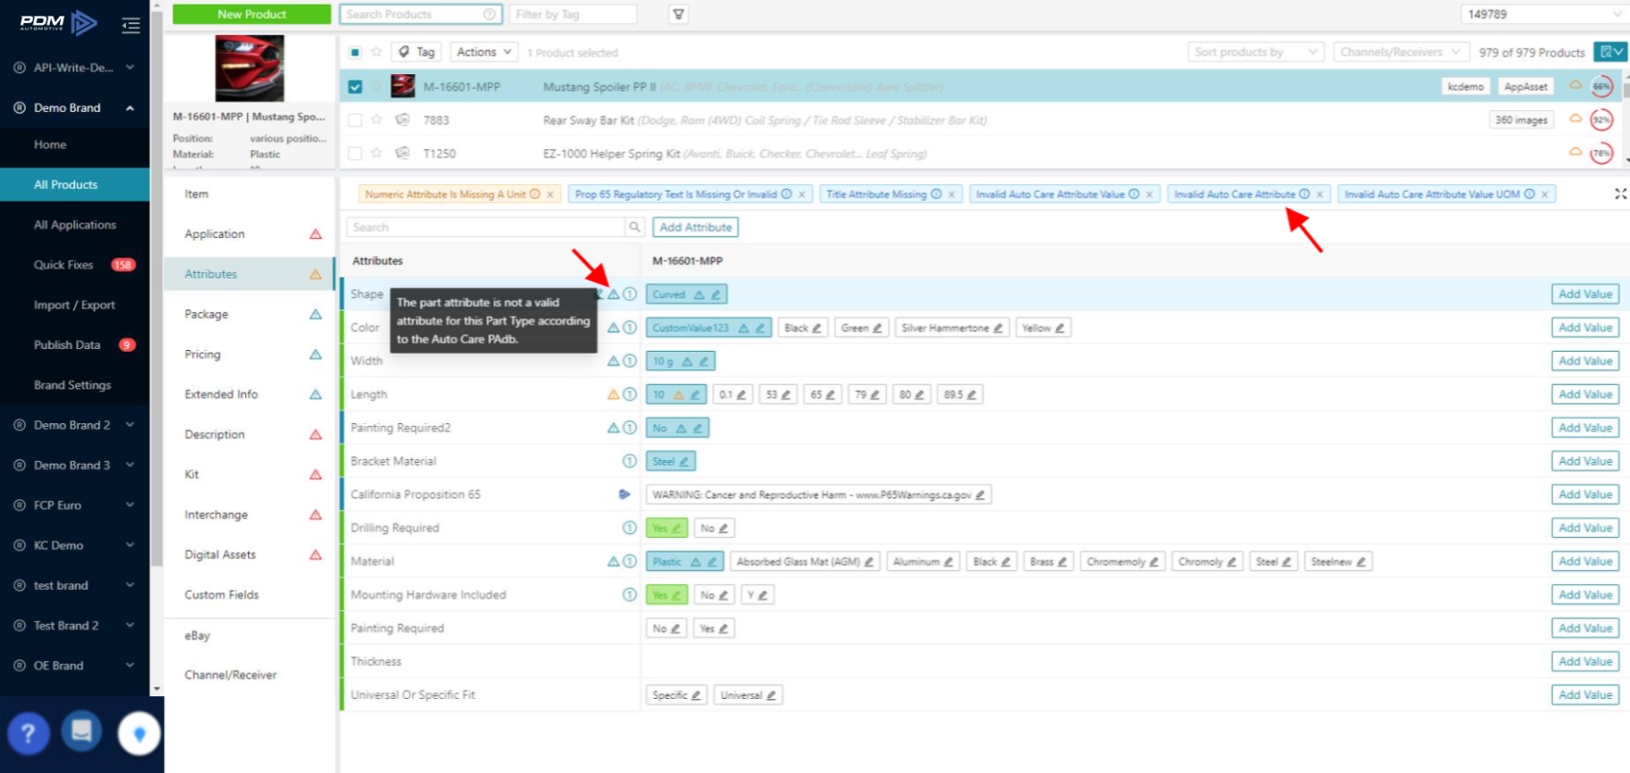Viewport: 1630px width, 773px height.
Task: Check the box for product 7883
Action: (355, 119)
